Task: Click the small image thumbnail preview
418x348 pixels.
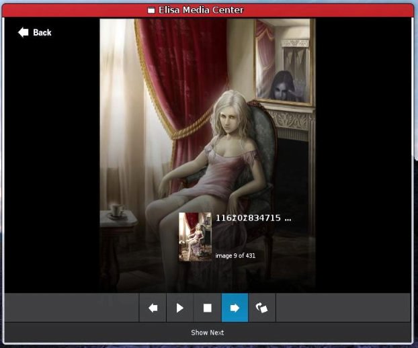Action: (195, 236)
